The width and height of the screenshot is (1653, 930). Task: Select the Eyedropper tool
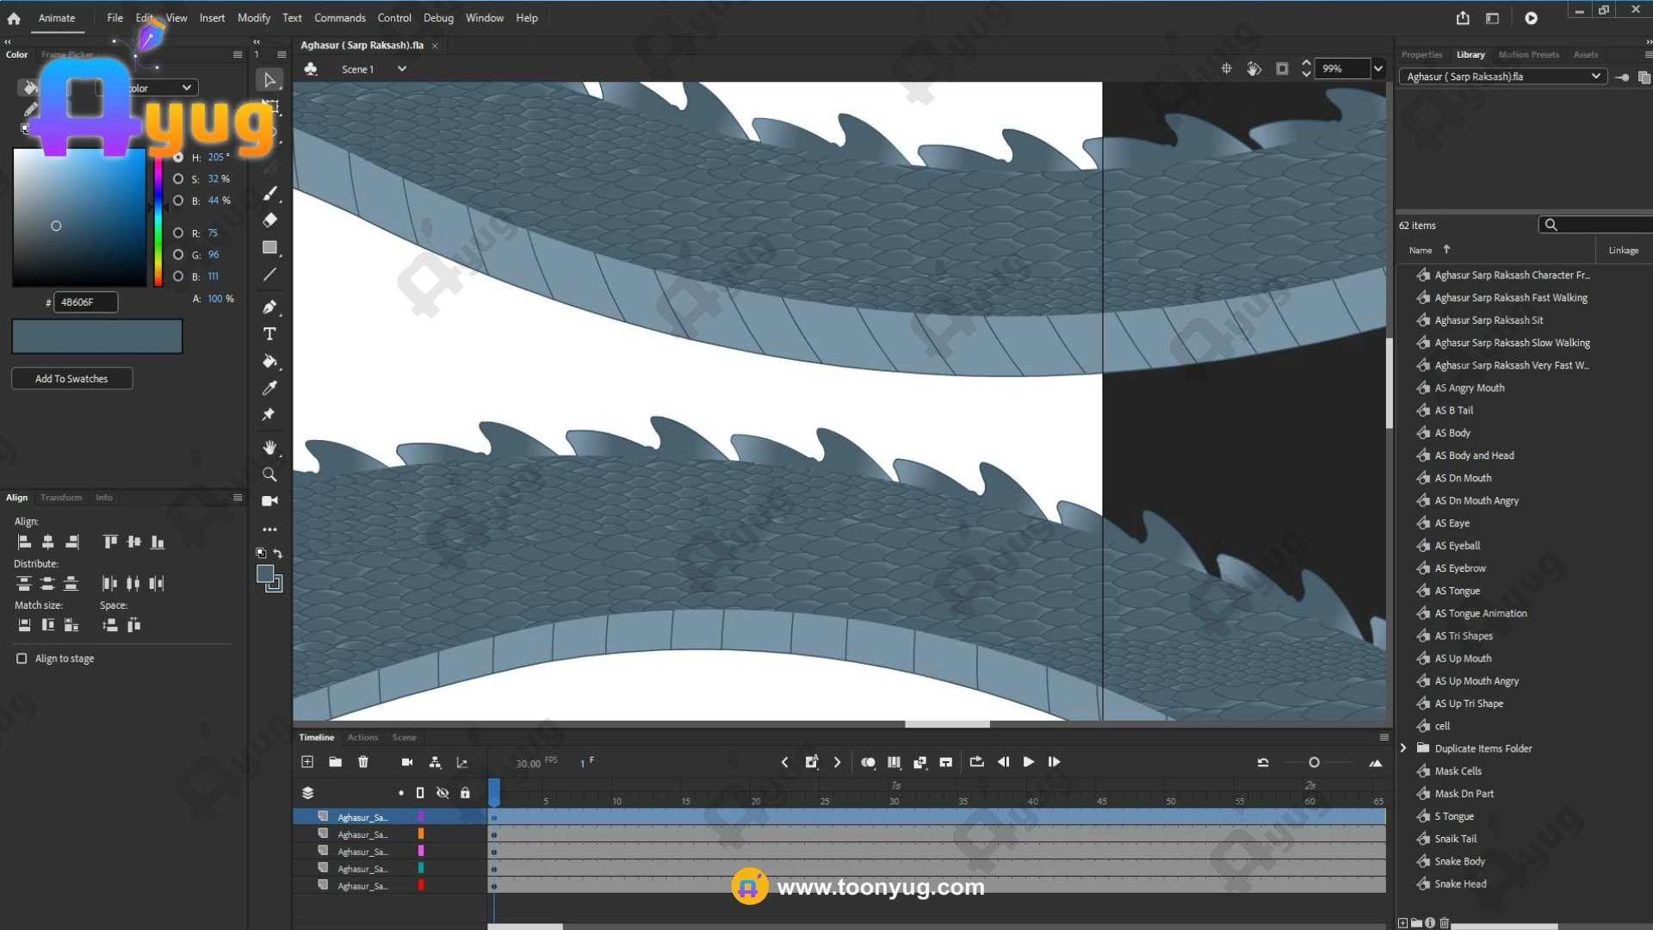pos(269,388)
